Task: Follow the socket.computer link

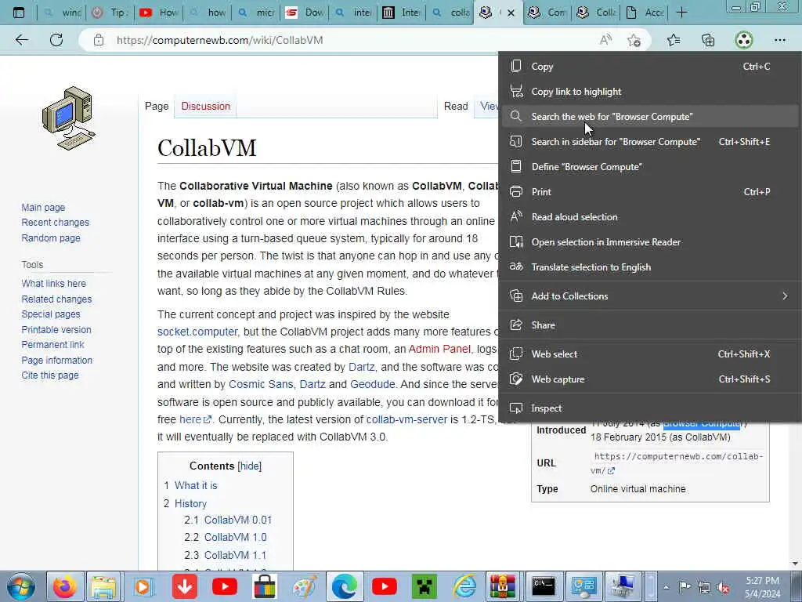Action: click(x=197, y=332)
